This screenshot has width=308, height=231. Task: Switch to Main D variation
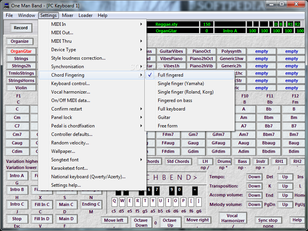click(66, 219)
